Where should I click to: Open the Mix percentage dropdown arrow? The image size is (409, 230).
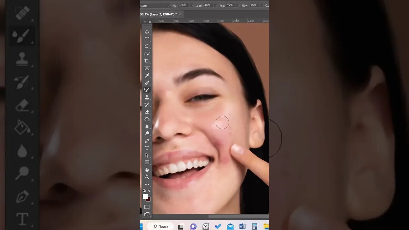click(237, 6)
